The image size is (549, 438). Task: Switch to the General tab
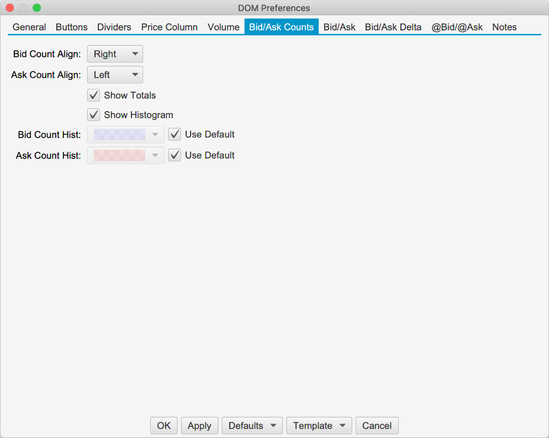29,27
